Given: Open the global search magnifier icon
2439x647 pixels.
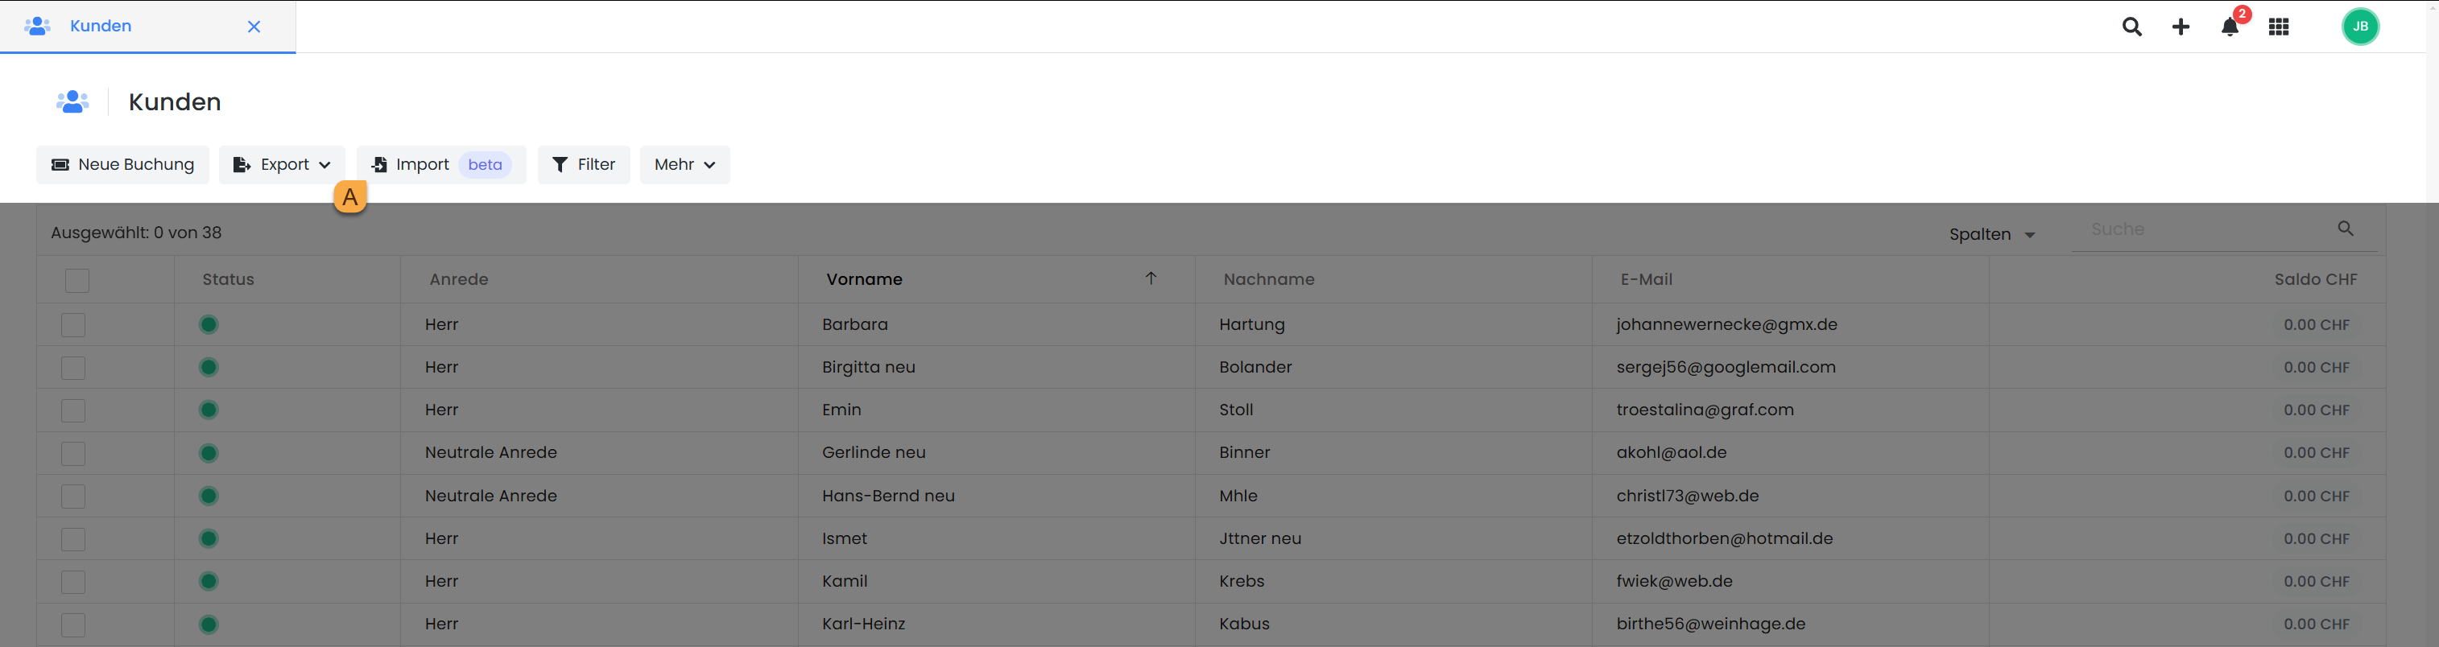Looking at the screenshot, I should (x=2131, y=27).
